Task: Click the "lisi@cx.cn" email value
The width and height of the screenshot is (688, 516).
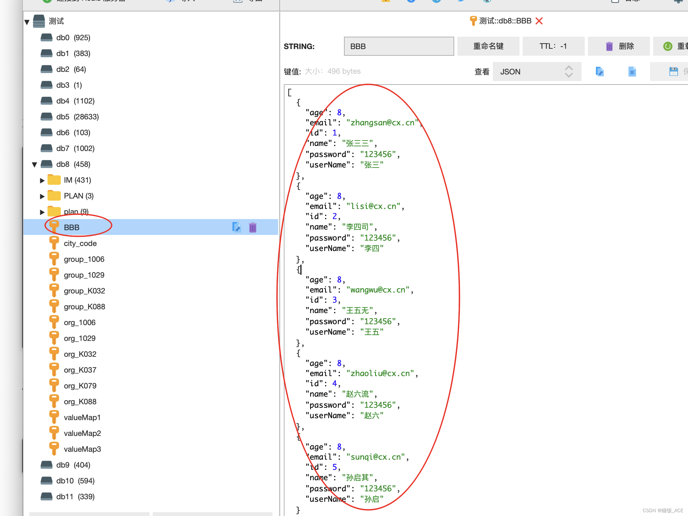Action: pos(373,206)
